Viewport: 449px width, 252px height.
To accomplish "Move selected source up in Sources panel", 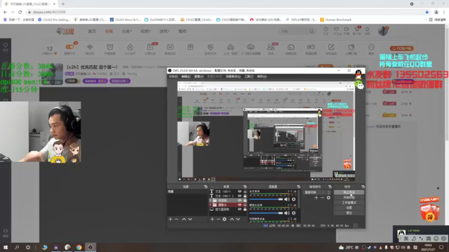I will tap(232, 219).
